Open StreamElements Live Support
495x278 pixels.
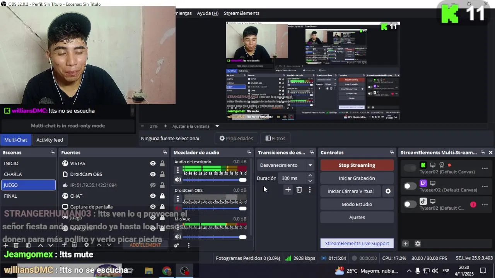click(x=357, y=244)
